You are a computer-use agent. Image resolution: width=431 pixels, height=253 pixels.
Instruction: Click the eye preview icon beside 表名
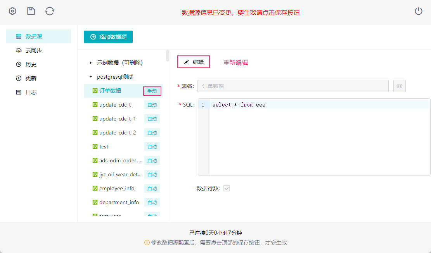[400, 86]
